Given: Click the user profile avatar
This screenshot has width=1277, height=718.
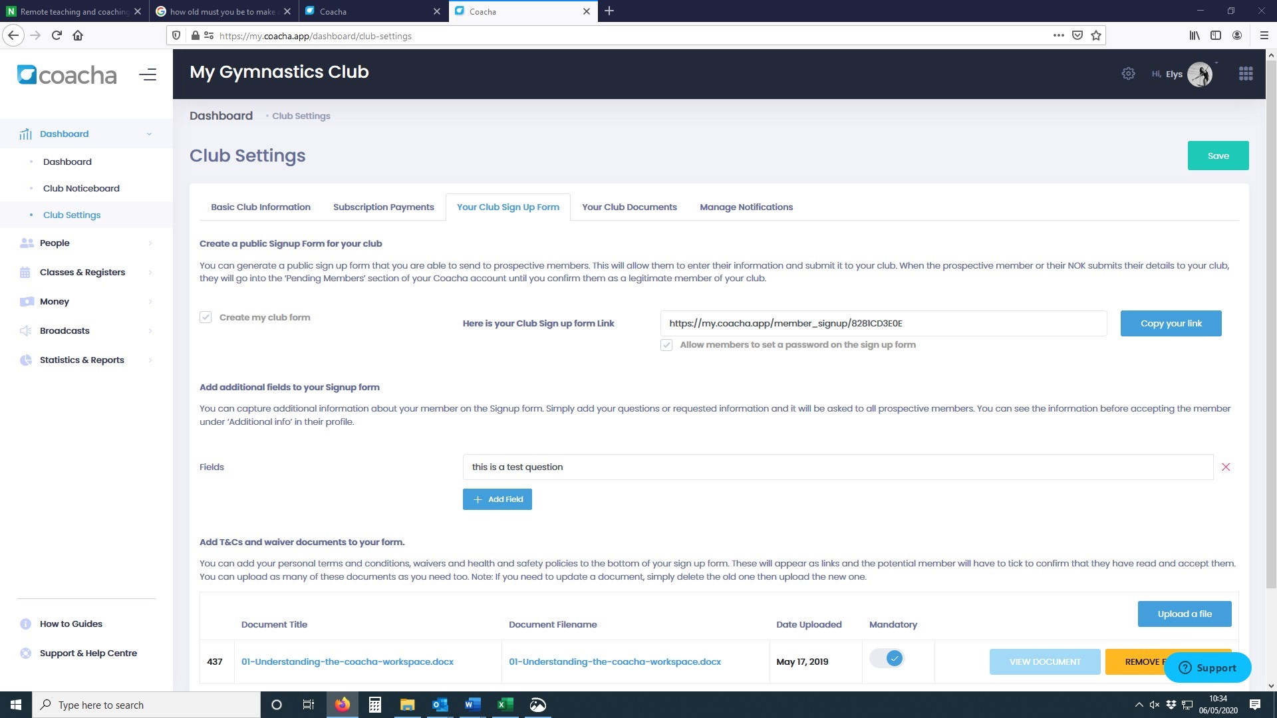Looking at the screenshot, I should coord(1200,74).
